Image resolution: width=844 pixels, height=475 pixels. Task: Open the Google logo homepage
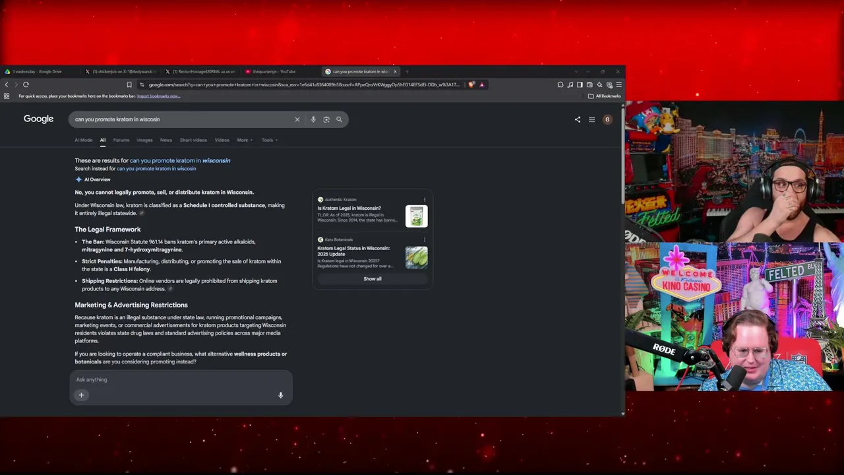[38, 119]
